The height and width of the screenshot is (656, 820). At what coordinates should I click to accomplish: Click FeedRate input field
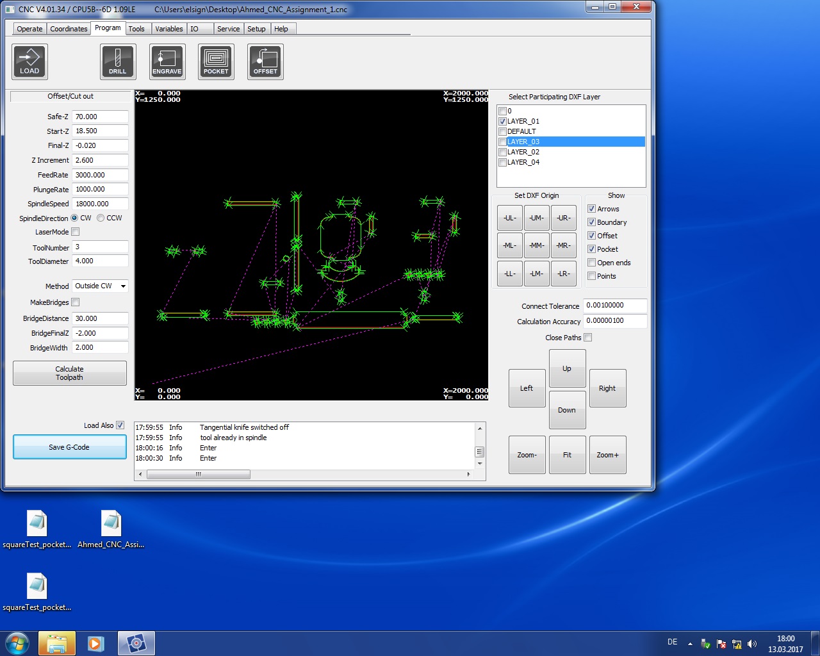point(100,175)
